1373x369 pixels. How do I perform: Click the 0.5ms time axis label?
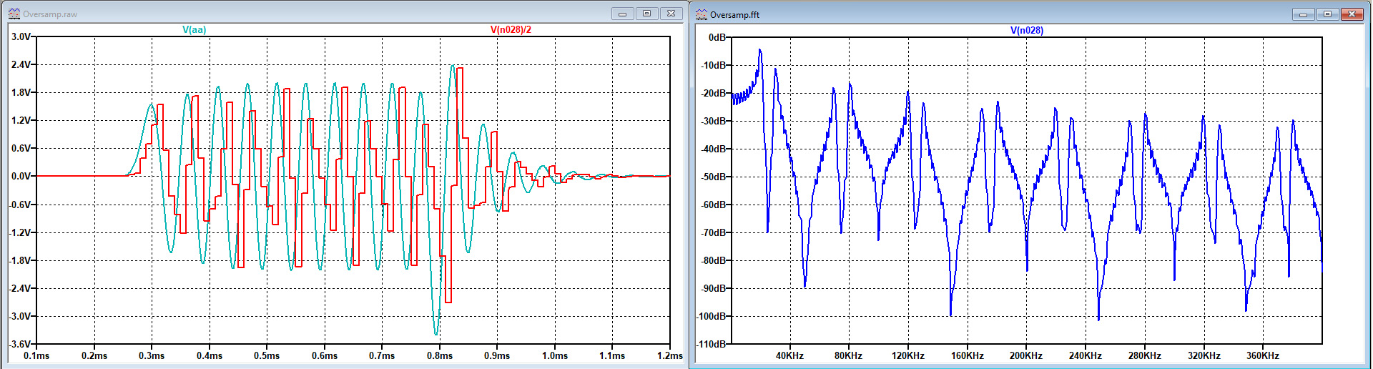pyautogui.click(x=267, y=355)
